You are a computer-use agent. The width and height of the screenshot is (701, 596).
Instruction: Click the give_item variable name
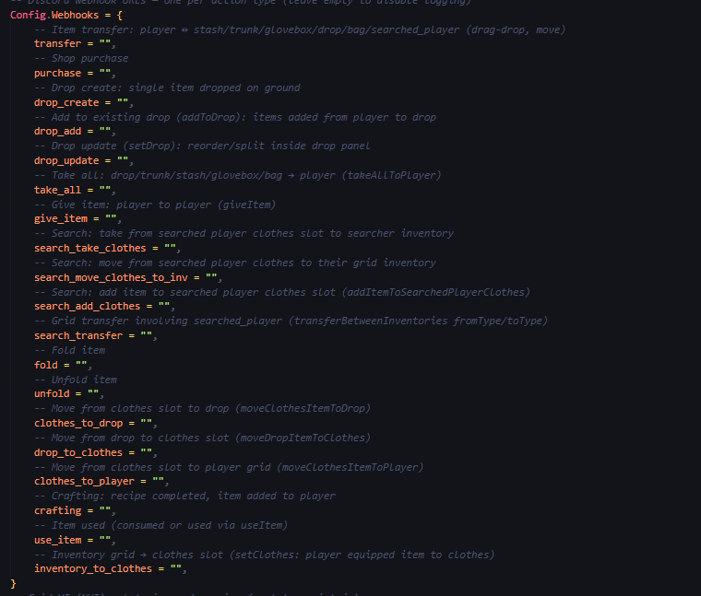63,219
